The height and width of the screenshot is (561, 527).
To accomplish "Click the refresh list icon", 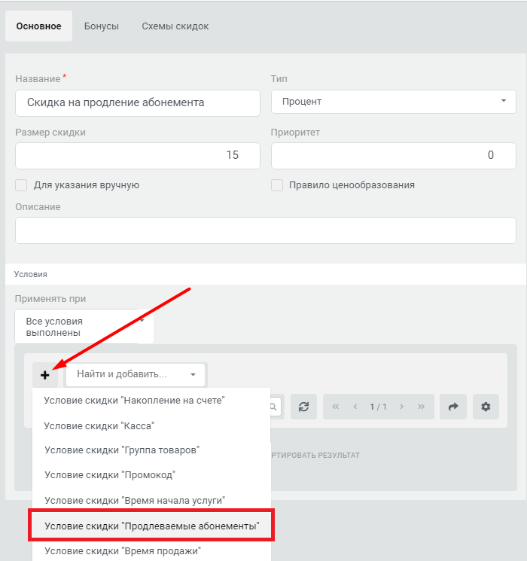I will (303, 407).
